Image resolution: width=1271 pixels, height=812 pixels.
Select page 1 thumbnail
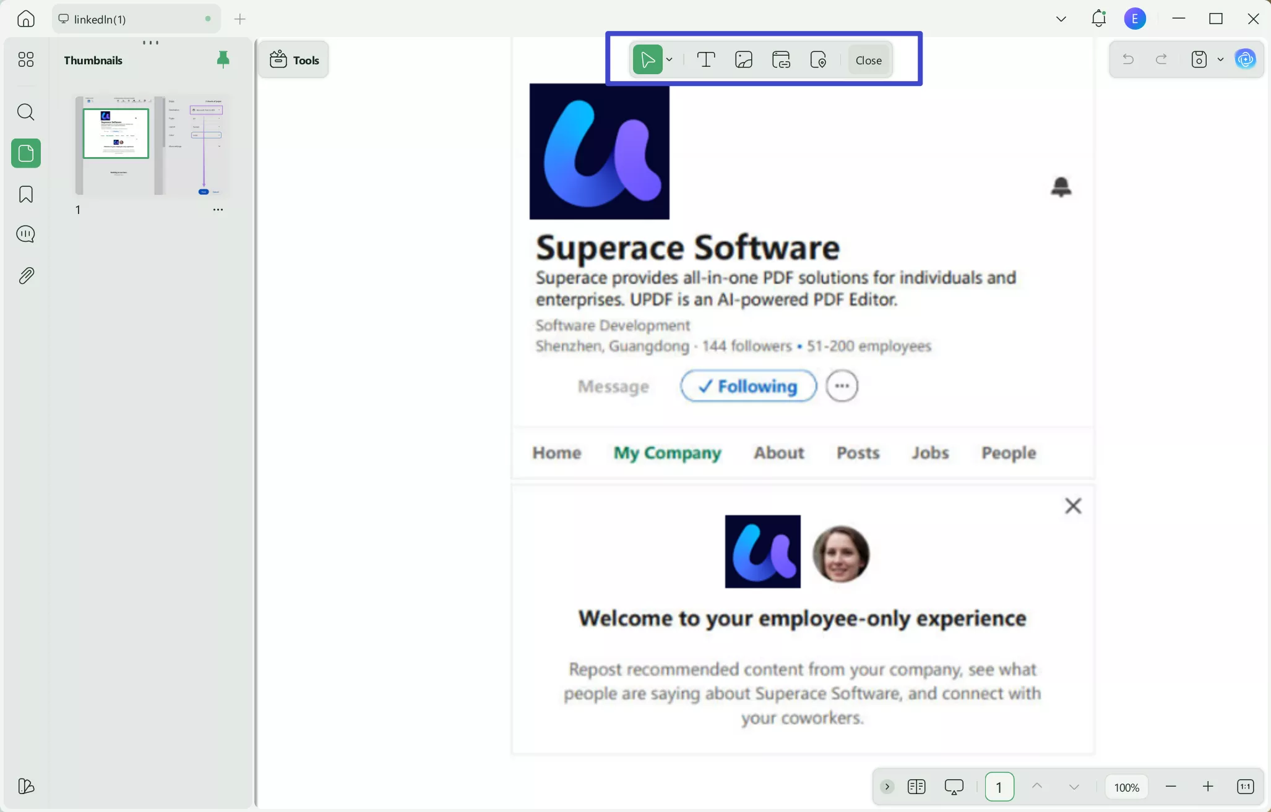tap(152, 145)
